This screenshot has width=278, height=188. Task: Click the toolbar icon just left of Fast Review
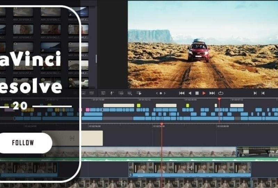pyautogui.click(x=130, y=93)
